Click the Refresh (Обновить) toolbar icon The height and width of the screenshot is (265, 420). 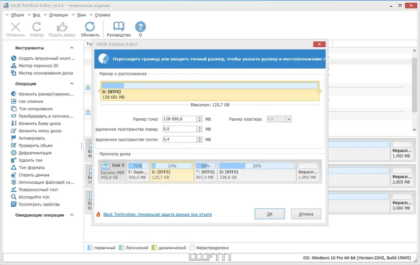90,27
